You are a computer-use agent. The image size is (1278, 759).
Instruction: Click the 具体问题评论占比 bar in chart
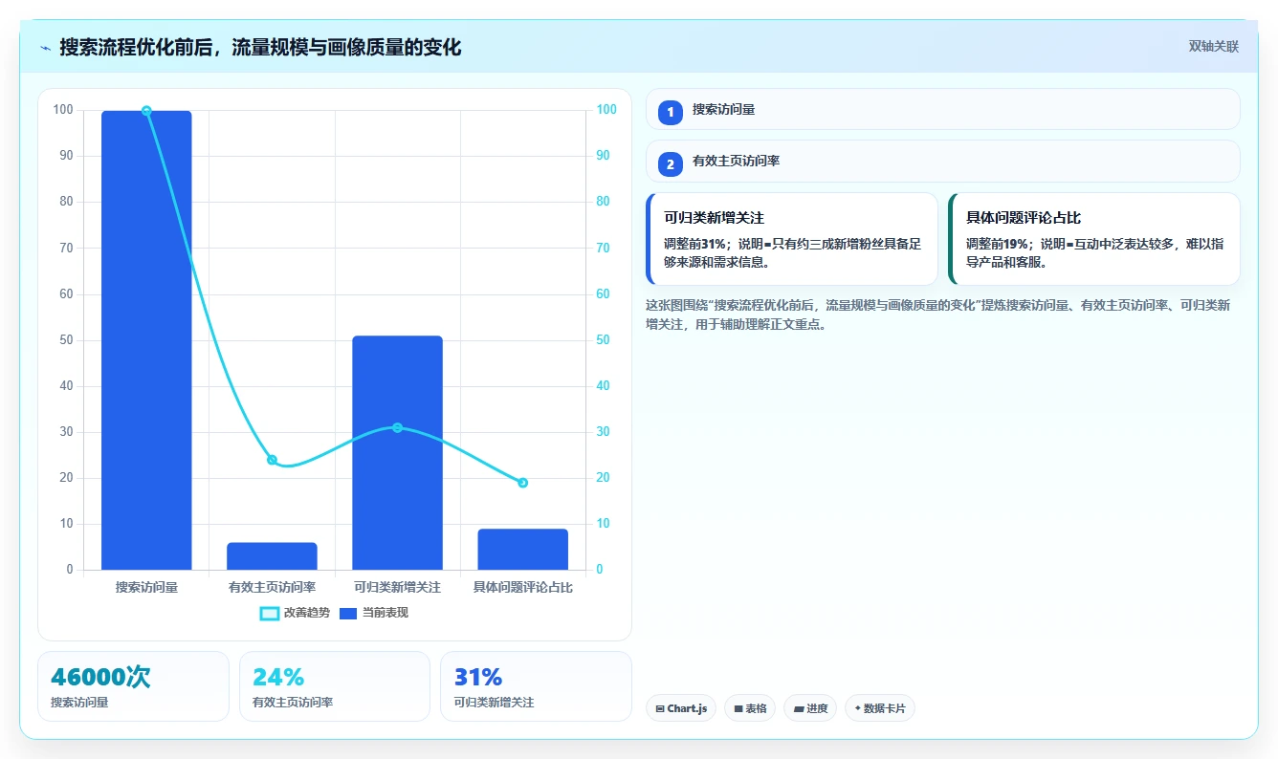click(x=522, y=550)
